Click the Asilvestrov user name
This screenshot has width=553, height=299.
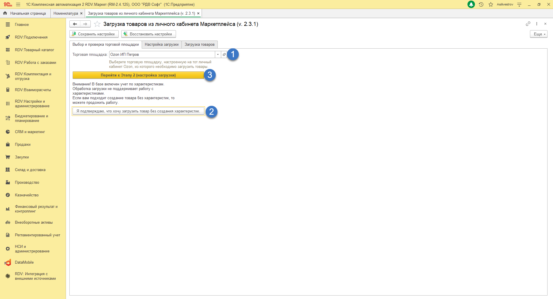[x=505, y=4]
